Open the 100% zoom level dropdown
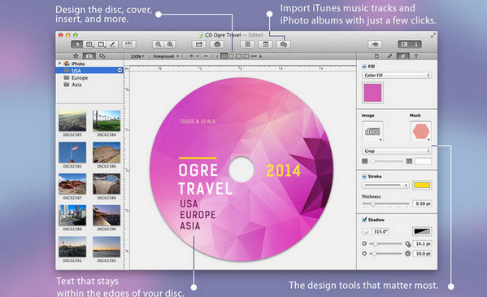Viewport: 487px width, 297px height. (x=137, y=56)
